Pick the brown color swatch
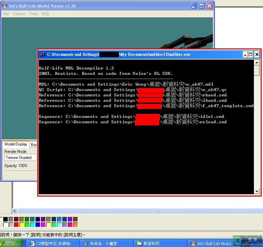This screenshot has width=263, height=247. tap(75, 219)
